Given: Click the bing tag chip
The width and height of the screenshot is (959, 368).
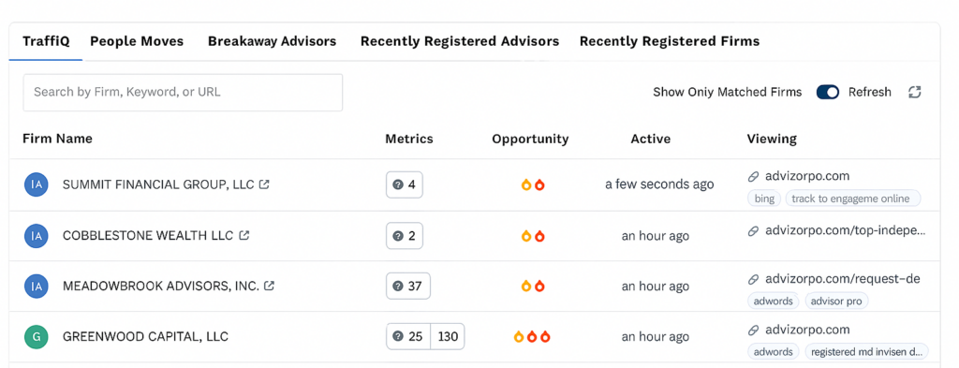Looking at the screenshot, I should tap(764, 199).
